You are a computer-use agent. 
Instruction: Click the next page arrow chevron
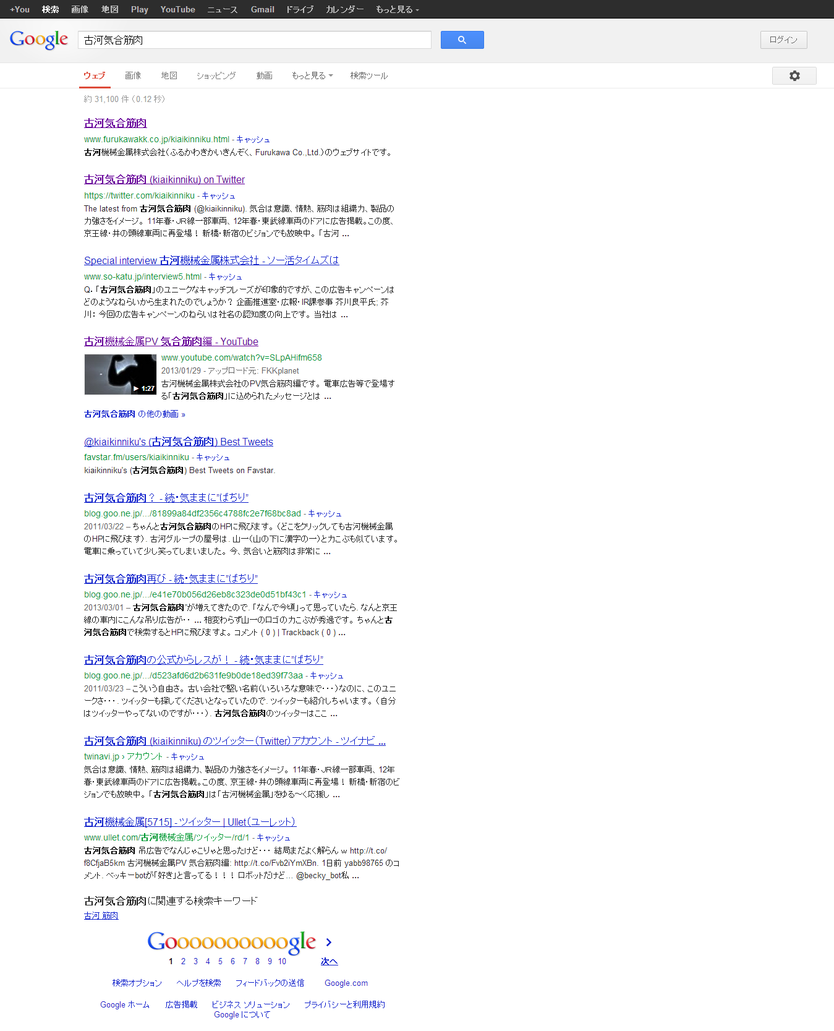[x=329, y=942]
